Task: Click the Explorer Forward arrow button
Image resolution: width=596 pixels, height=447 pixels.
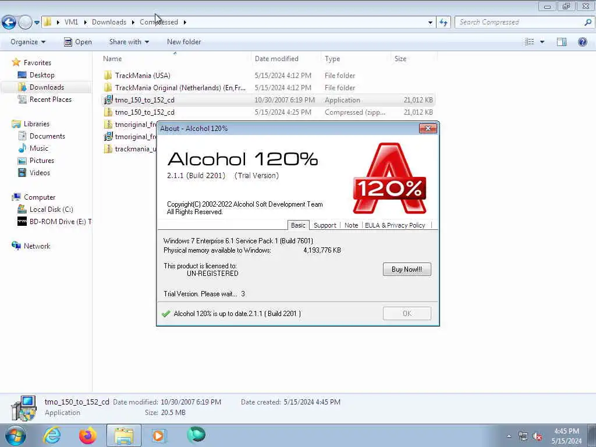Action: [x=25, y=23]
